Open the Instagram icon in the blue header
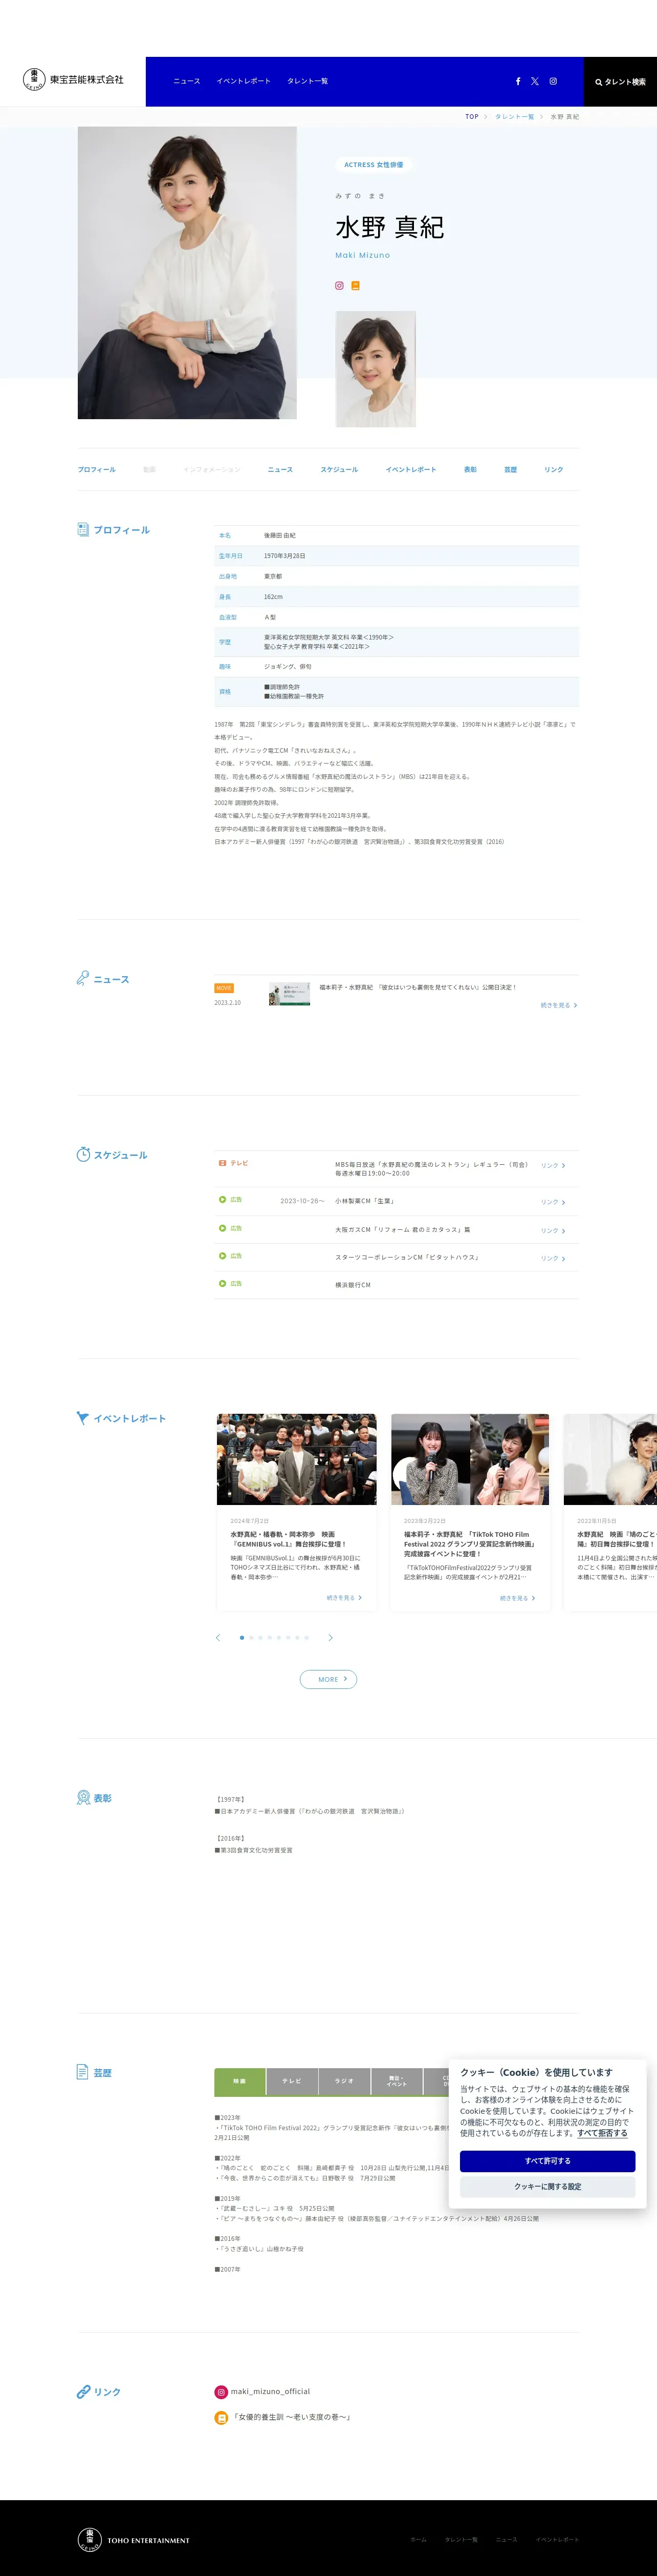The image size is (657, 2576). coord(552,82)
